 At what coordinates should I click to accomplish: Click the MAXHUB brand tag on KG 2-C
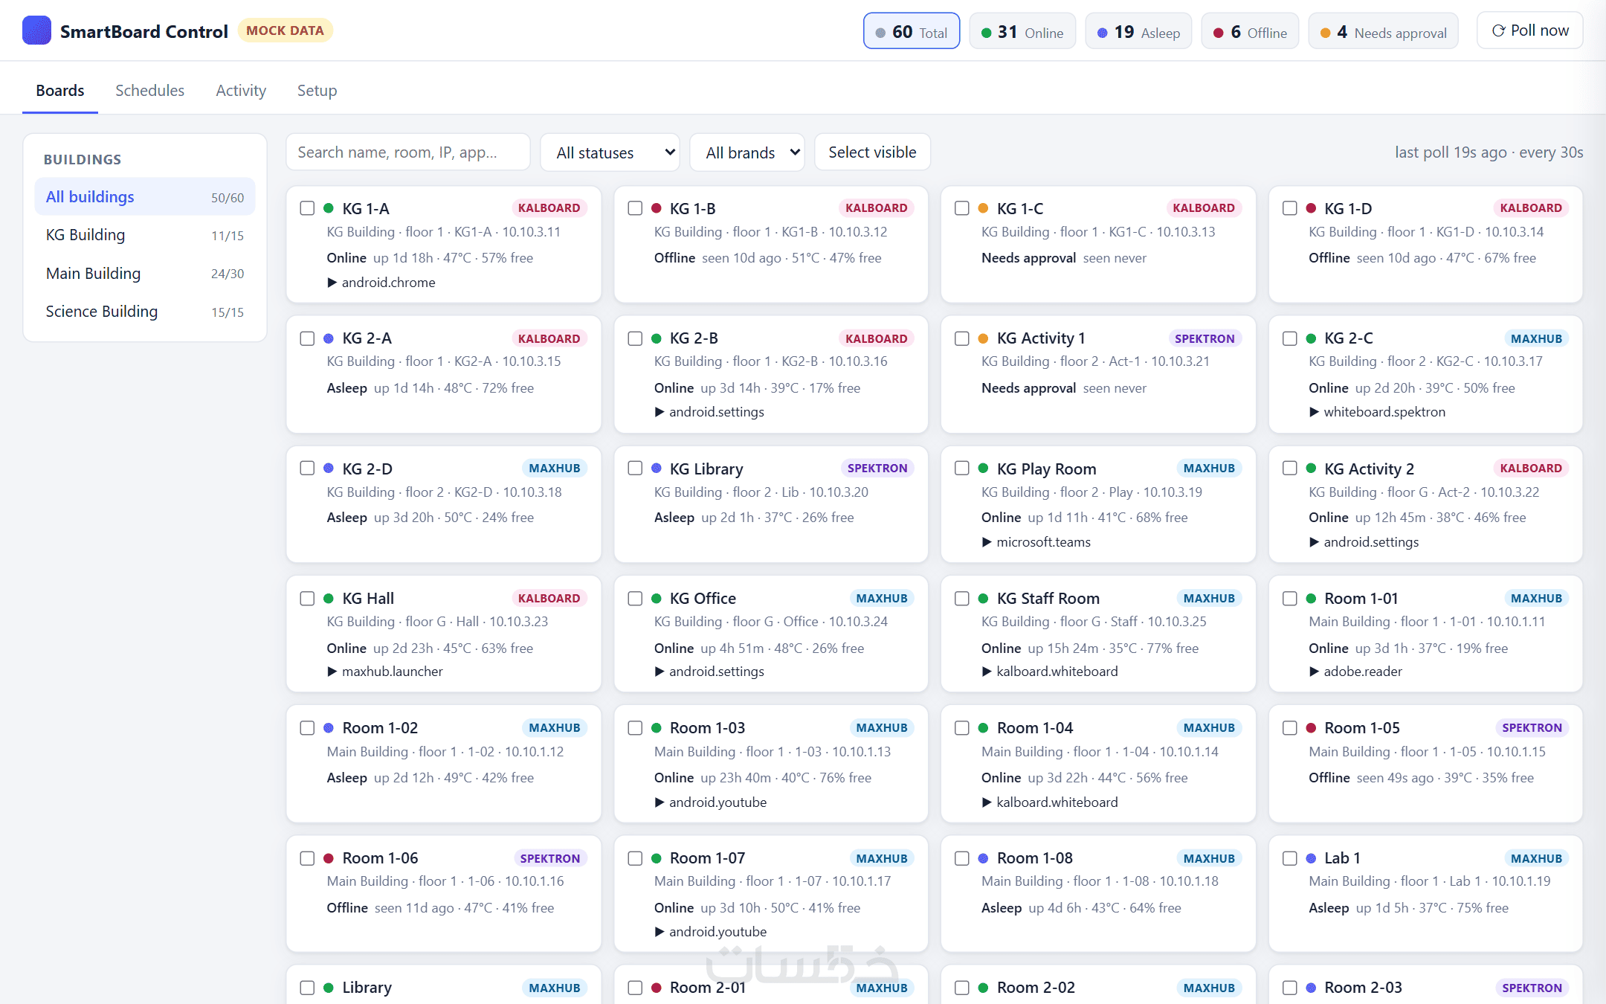pyautogui.click(x=1536, y=338)
